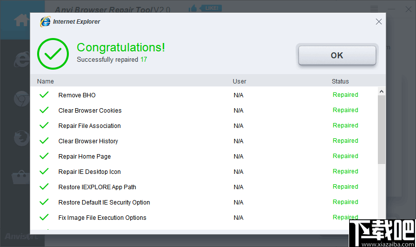Click N/A user cell for Repair Home Page
Image resolution: width=416 pixels, height=247 pixels.
(x=239, y=157)
